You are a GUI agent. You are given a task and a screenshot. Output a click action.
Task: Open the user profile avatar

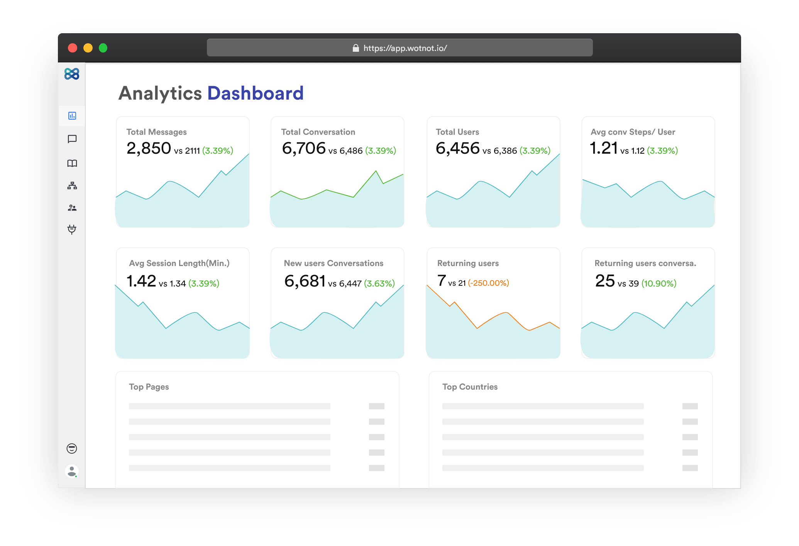tap(72, 471)
